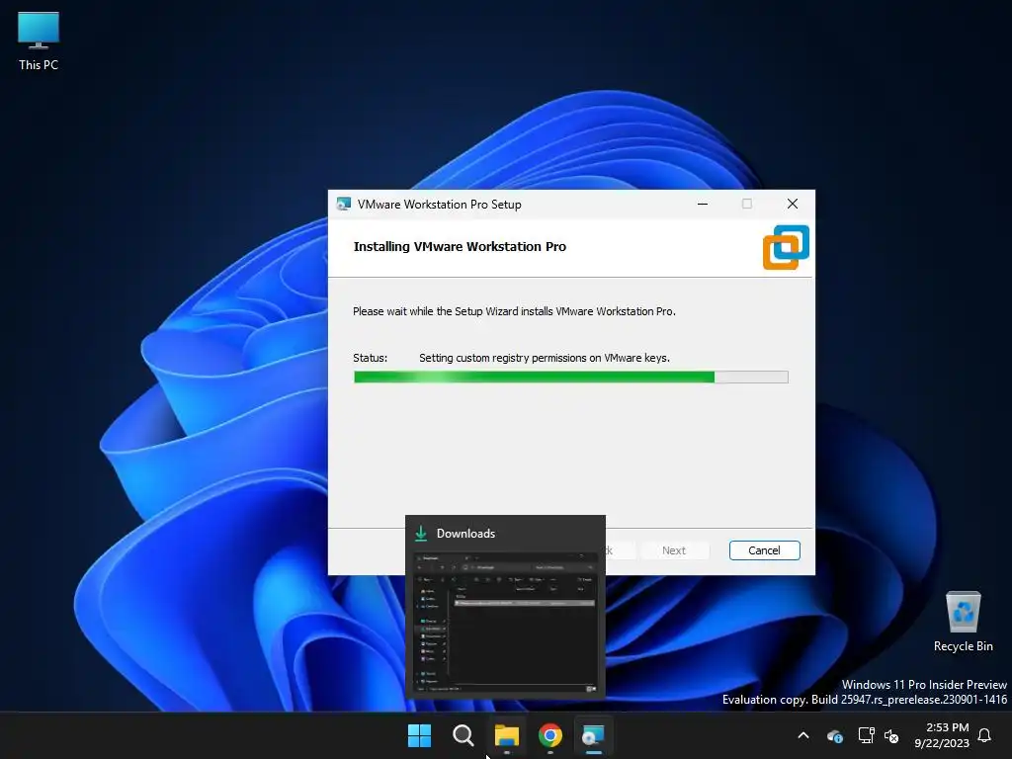Image resolution: width=1012 pixels, height=759 pixels.
Task: Open the notification bell icon
Action: 985,735
